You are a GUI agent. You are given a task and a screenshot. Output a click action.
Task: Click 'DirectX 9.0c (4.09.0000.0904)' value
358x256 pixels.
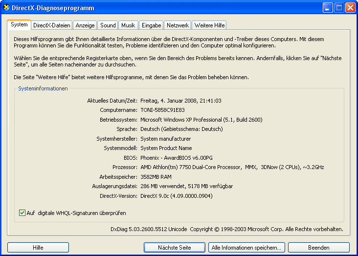click(x=177, y=196)
